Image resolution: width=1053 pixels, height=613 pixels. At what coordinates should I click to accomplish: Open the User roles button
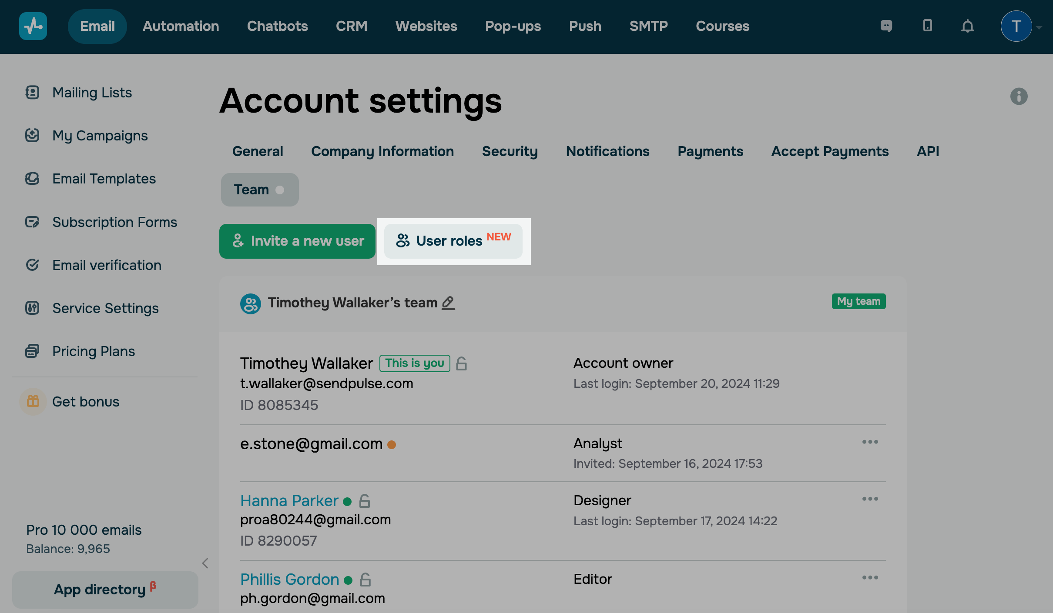click(453, 241)
